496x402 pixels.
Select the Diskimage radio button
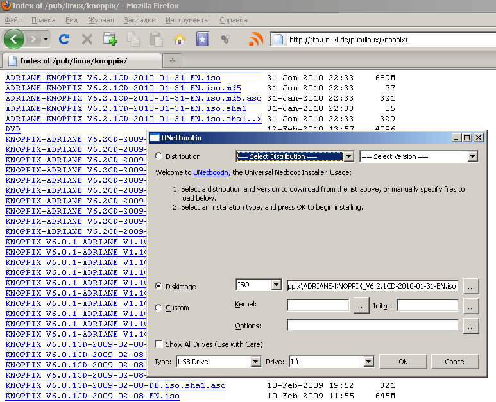click(x=158, y=286)
